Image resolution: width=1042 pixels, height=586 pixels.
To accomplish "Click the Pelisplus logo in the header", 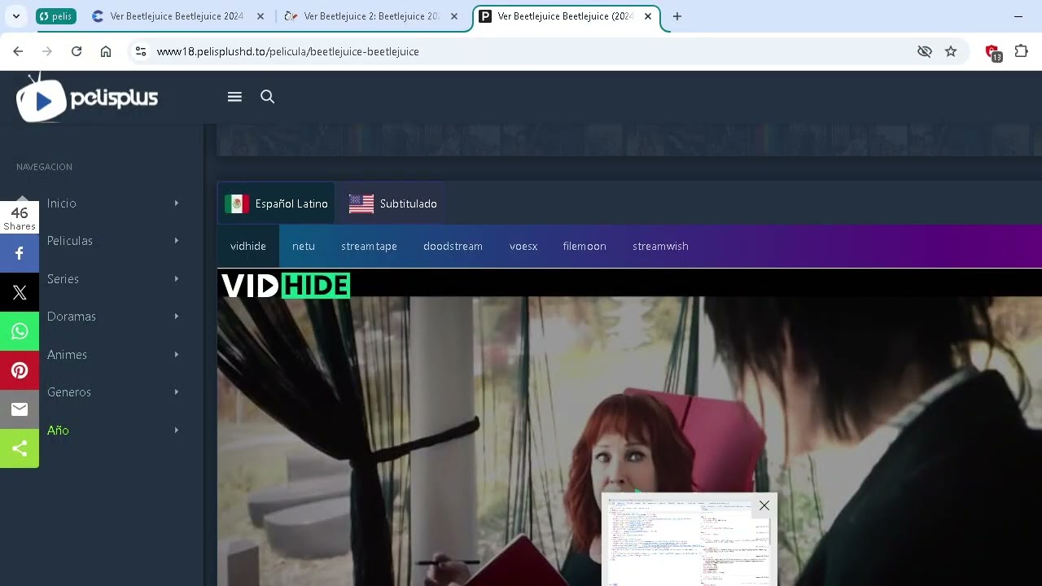I will 85,98.
